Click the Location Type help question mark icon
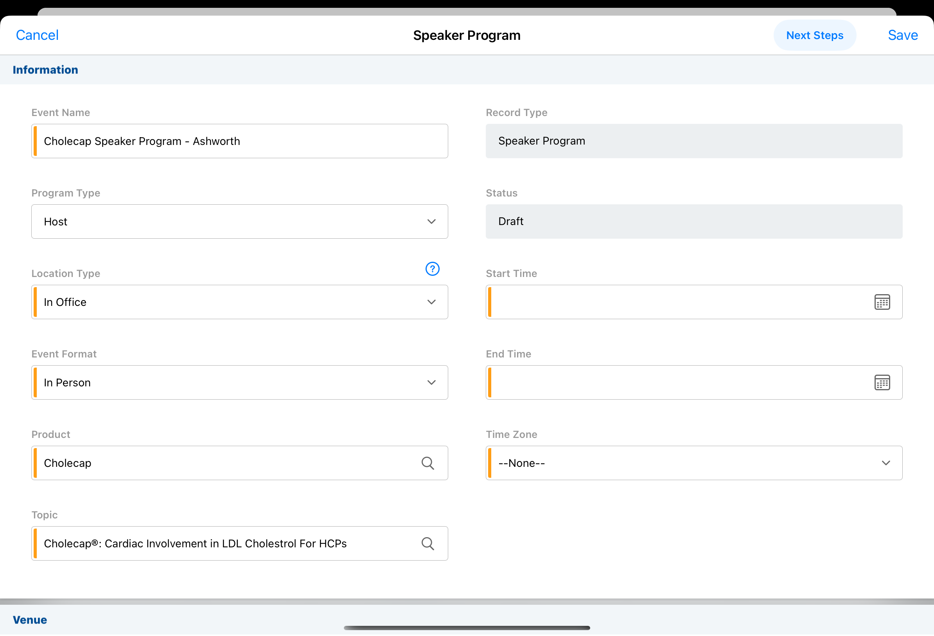The height and width of the screenshot is (636, 934). (433, 269)
